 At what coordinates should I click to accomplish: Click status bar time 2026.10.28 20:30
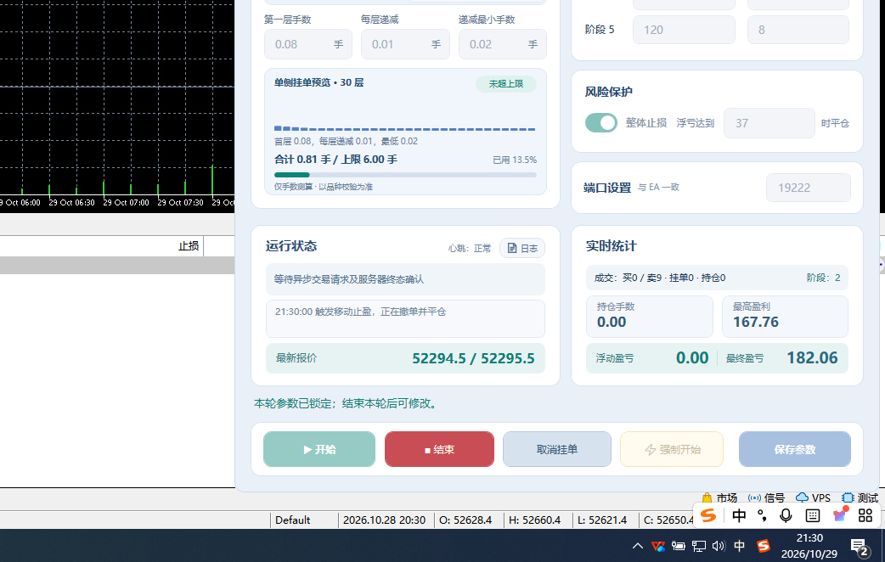[x=385, y=520]
